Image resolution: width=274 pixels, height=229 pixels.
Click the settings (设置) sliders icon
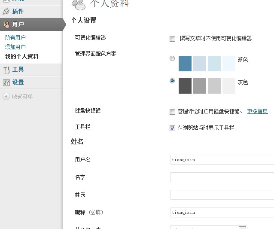(6, 82)
